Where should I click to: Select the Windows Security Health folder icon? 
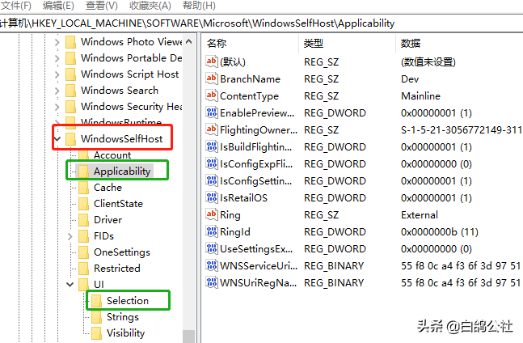click(x=70, y=107)
